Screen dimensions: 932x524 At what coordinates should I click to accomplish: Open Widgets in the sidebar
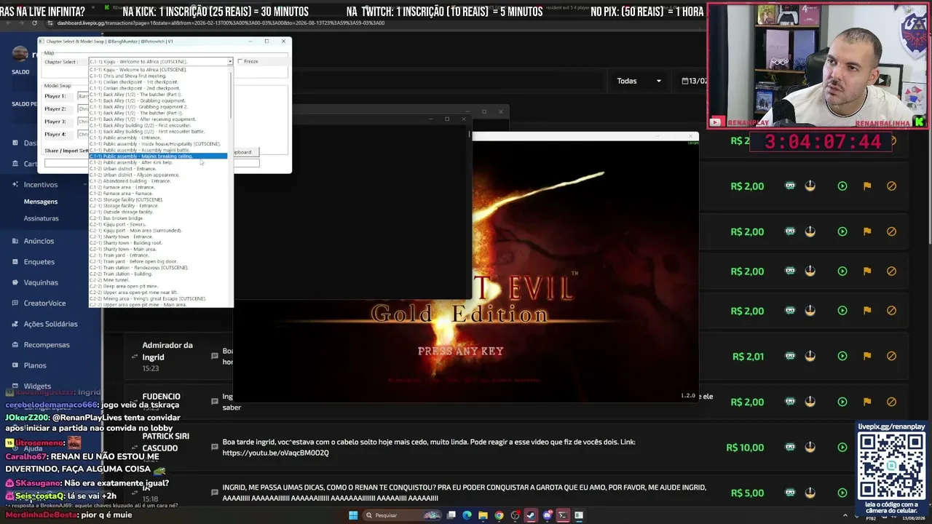(x=37, y=386)
